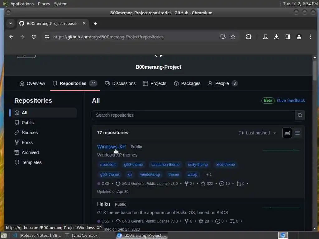319x239 pixels.
Task: Open the Overview tab
Action: [32, 83]
